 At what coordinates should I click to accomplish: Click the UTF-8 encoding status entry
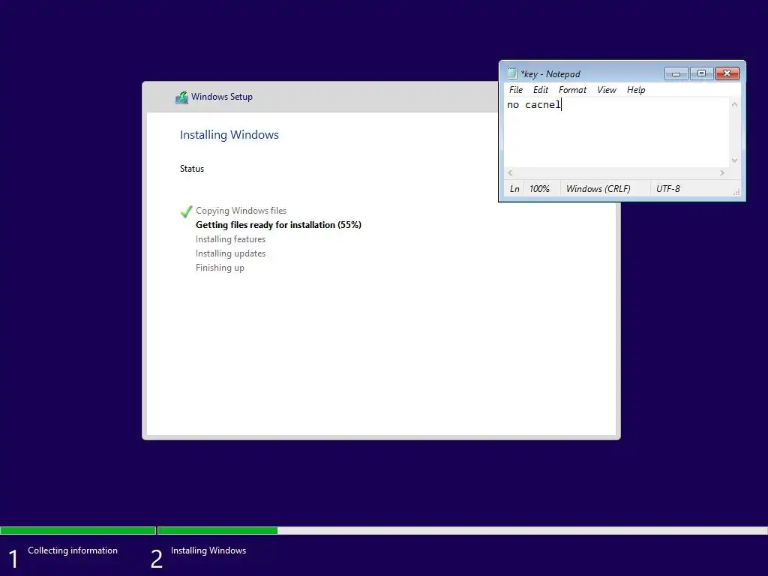(x=668, y=188)
